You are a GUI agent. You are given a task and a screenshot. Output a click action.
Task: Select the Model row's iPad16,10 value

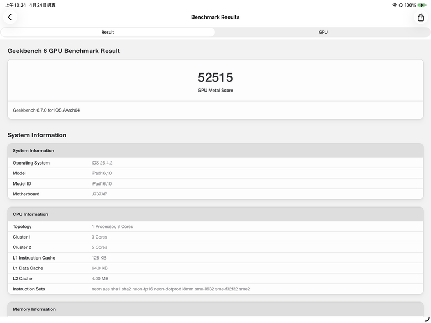tap(102, 173)
